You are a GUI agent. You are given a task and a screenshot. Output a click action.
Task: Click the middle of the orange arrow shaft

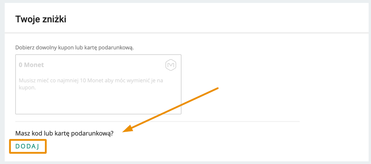(x=173, y=108)
